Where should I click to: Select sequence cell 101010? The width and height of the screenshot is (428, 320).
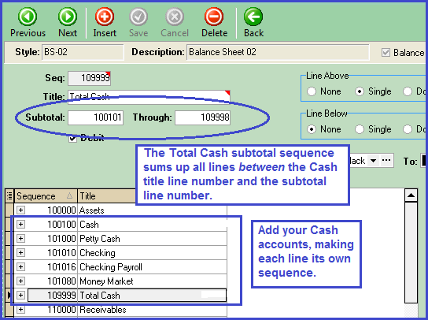click(x=52, y=253)
